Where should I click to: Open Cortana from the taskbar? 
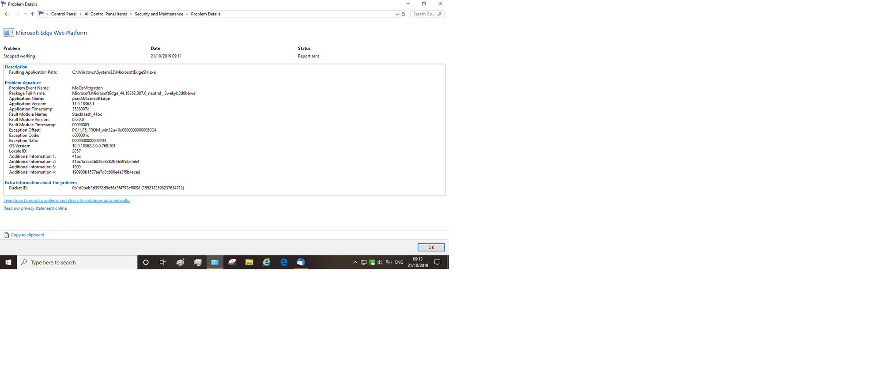click(x=146, y=262)
